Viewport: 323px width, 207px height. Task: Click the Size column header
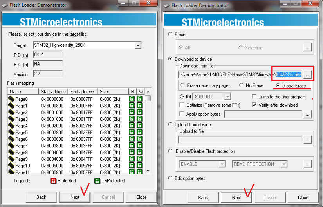(113, 91)
